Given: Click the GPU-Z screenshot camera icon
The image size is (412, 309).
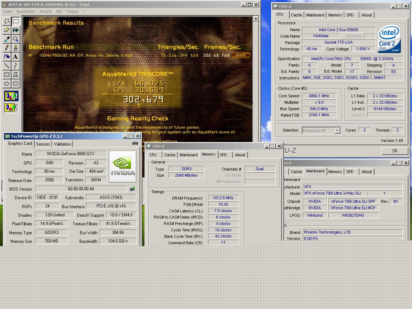Looking at the screenshot, I should coord(135,143).
